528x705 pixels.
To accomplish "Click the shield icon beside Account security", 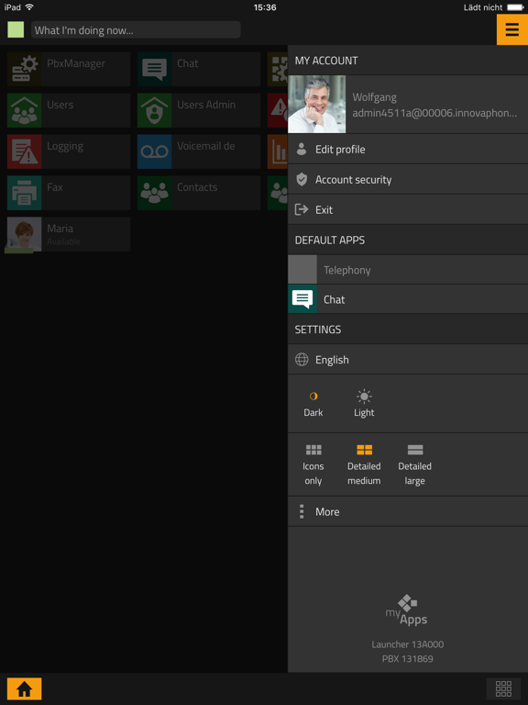I will [302, 179].
